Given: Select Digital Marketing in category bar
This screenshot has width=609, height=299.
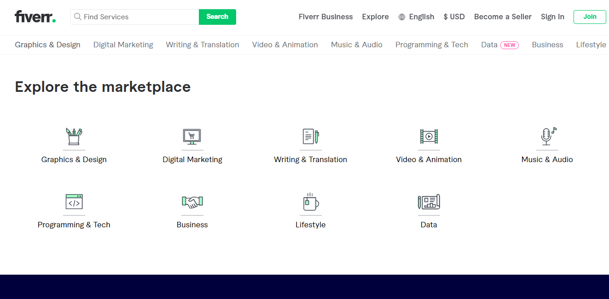Looking at the screenshot, I should [123, 45].
